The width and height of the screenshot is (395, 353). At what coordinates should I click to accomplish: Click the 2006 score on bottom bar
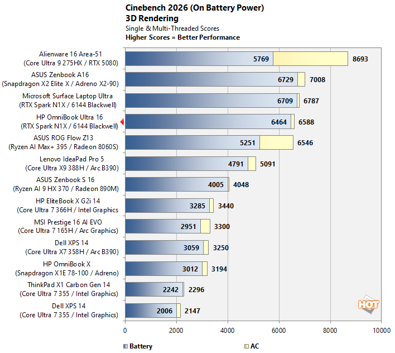pos(165,311)
